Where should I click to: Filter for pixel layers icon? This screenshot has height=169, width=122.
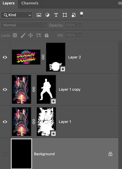tap(39, 15)
